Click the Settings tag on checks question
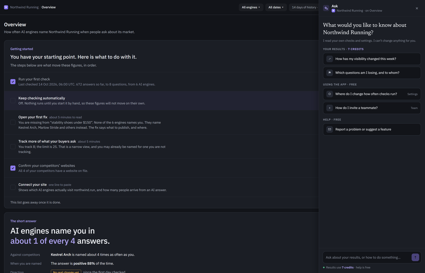 tap(412, 94)
